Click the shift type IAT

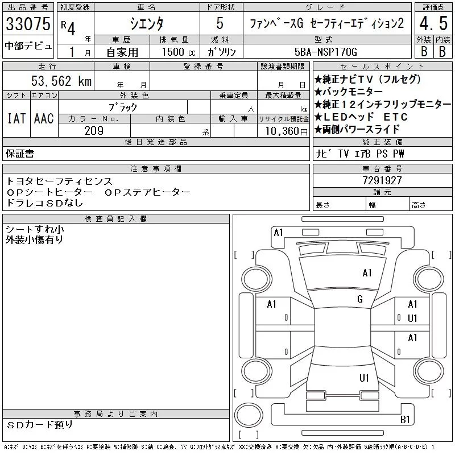(x=16, y=118)
